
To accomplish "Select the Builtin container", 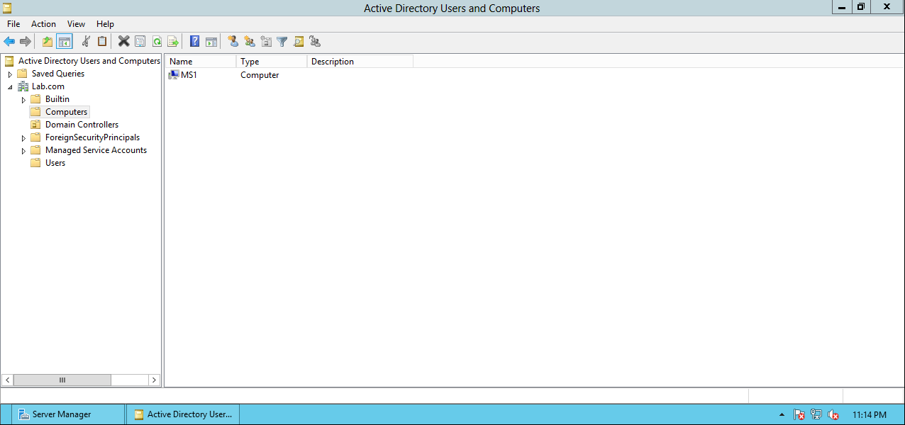I will coord(57,99).
